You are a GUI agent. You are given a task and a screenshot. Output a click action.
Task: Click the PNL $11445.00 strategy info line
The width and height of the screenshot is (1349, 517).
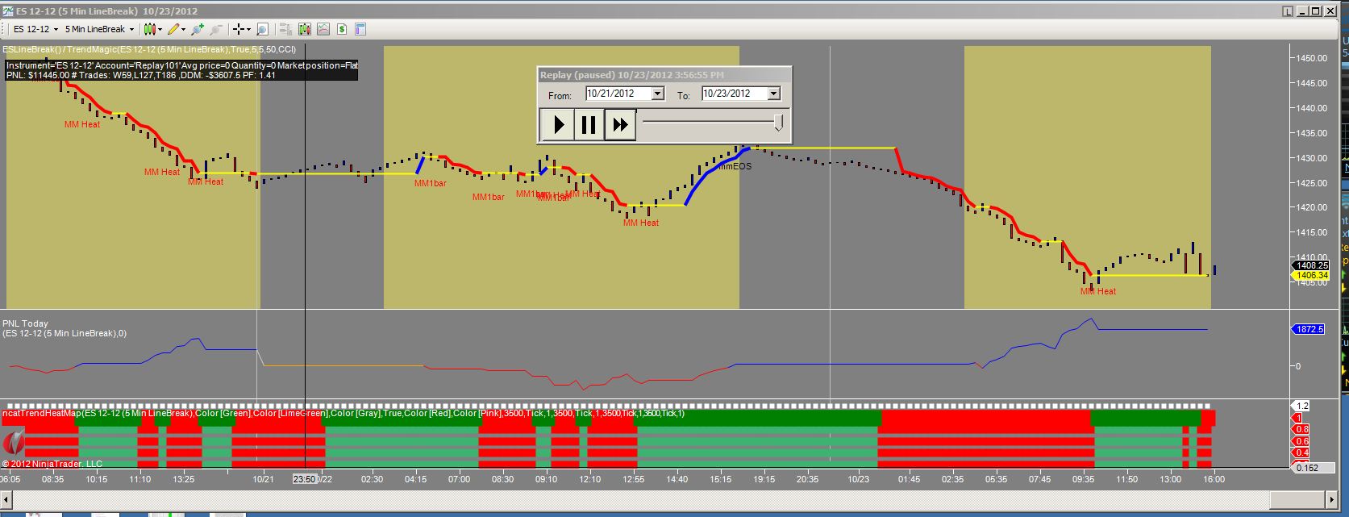click(141, 75)
